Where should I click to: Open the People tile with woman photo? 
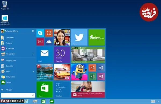point(62,37)
